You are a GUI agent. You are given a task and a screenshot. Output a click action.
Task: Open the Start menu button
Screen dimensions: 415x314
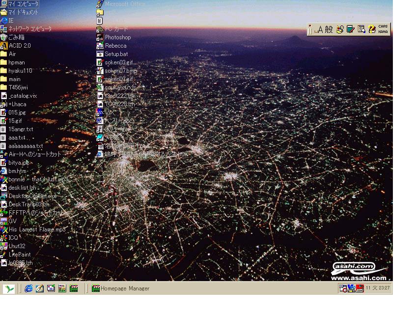tap(9, 289)
